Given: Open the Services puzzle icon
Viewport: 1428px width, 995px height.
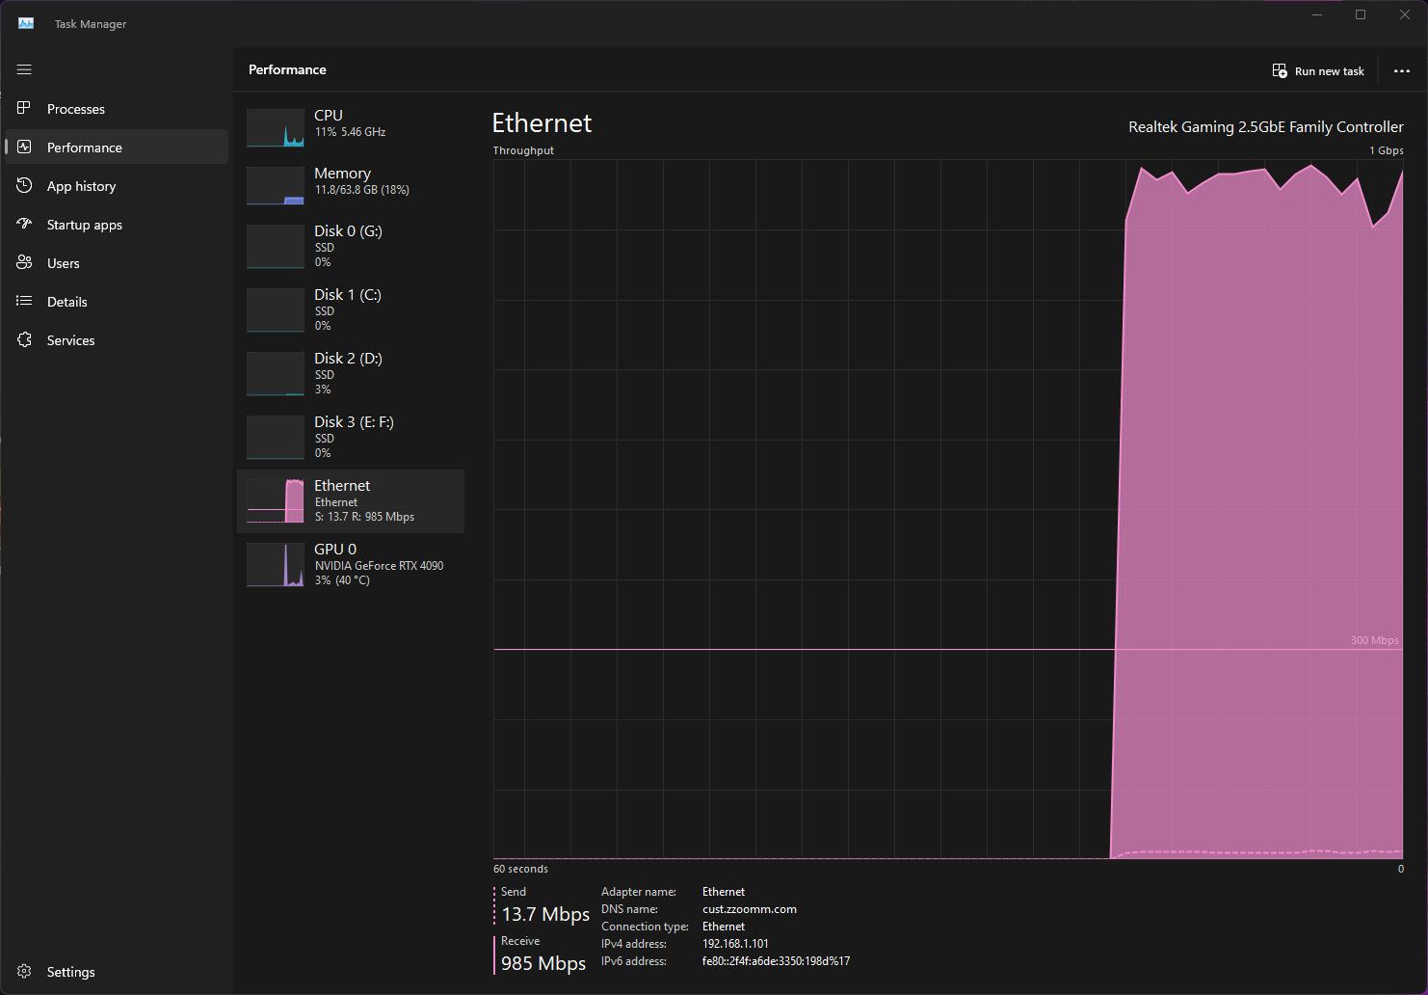Looking at the screenshot, I should click(24, 339).
